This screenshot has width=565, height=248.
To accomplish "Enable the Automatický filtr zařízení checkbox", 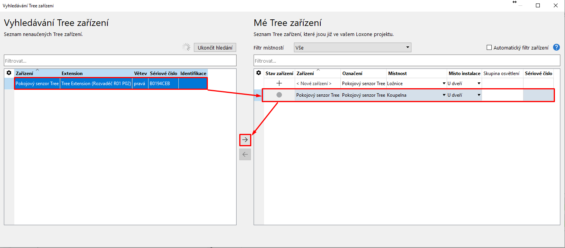I will click(x=489, y=47).
